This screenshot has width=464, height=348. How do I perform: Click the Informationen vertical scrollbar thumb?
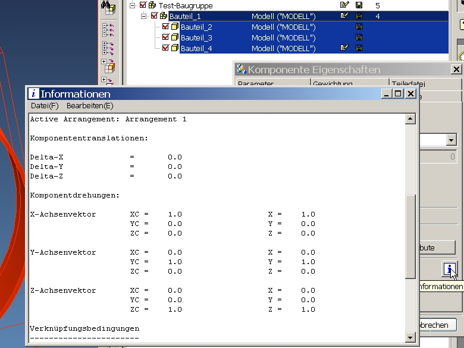[x=410, y=236]
